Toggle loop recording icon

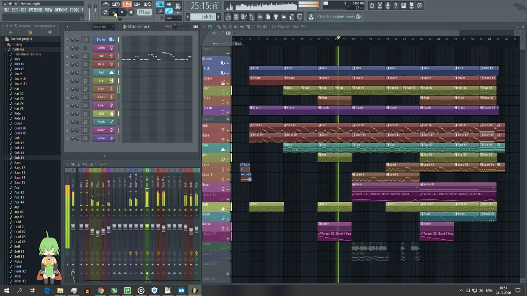pos(147,5)
